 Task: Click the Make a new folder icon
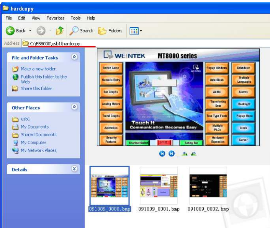coord(15,69)
